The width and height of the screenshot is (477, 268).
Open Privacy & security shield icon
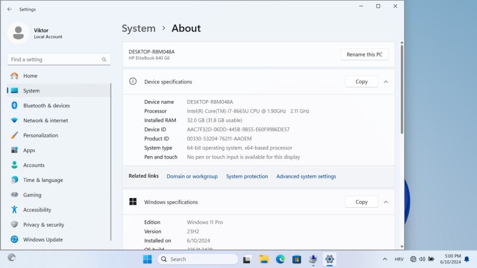pos(15,225)
